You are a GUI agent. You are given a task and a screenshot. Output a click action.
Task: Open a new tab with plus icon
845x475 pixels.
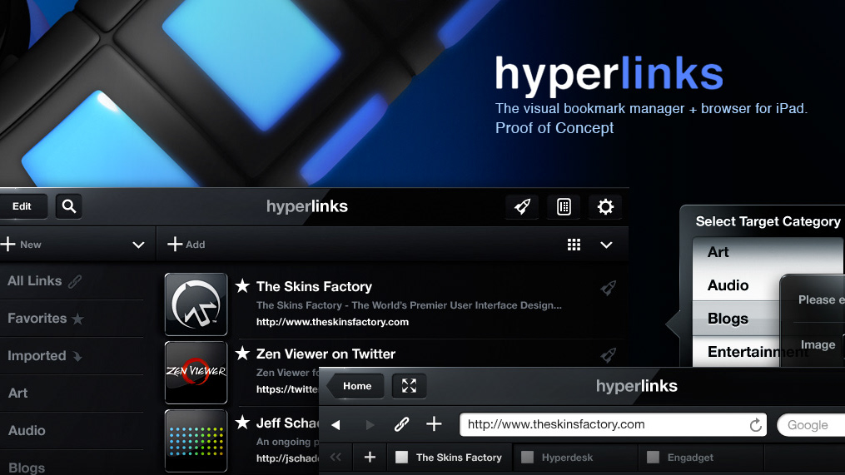pos(370,458)
